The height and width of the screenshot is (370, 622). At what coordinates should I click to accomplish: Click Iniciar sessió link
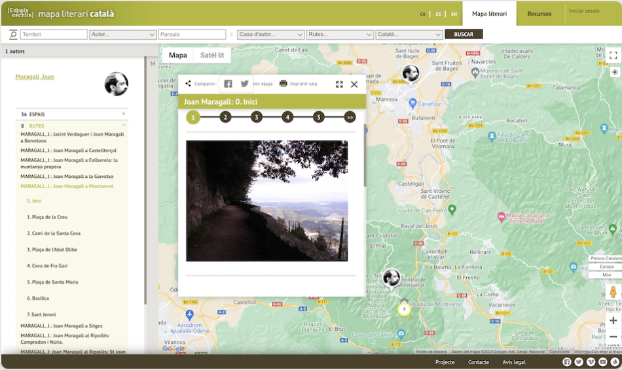[x=584, y=10]
